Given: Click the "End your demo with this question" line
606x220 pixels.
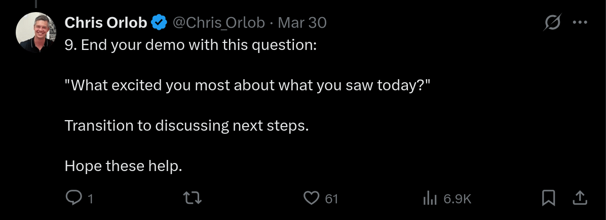Looking at the screenshot, I should click(x=191, y=44).
